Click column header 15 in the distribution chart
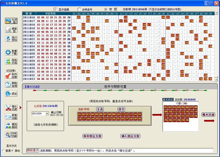This screenshot has height=157, width=220. pyautogui.click(x=140, y=13)
